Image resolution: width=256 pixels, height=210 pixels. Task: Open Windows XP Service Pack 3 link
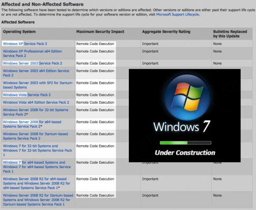[x=25, y=44]
